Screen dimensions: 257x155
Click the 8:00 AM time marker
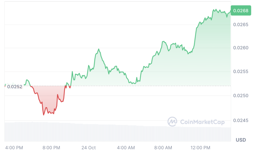(x=163, y=148)
